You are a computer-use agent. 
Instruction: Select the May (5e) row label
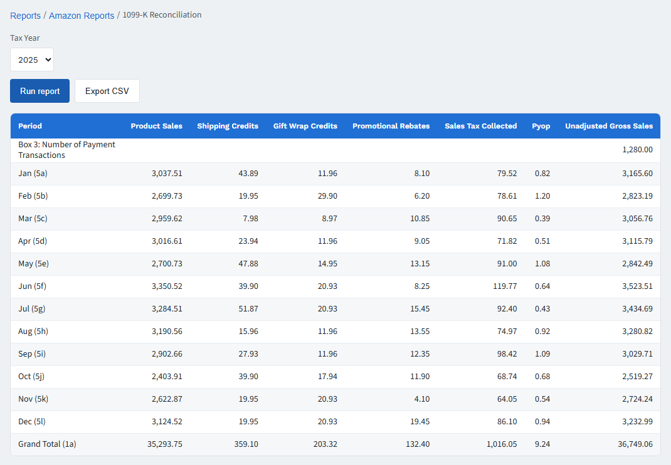click(33, 263)
